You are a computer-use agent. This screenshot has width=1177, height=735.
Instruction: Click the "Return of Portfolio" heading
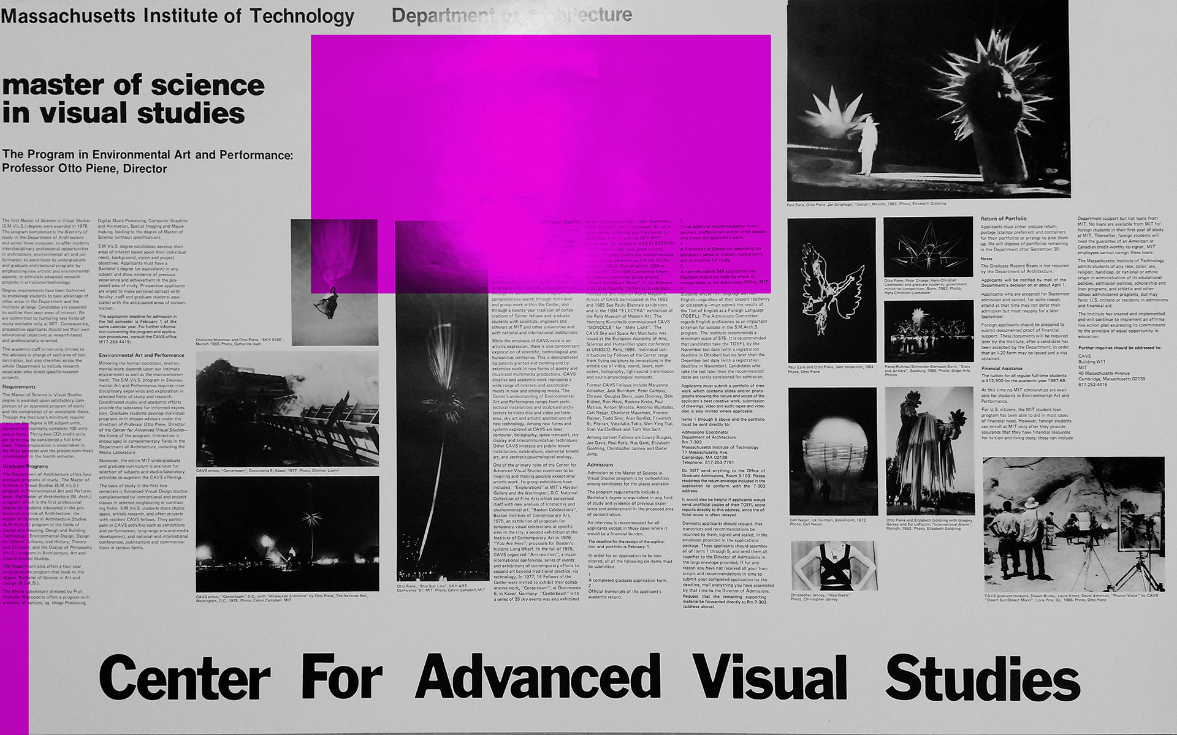click(1004, 219)
